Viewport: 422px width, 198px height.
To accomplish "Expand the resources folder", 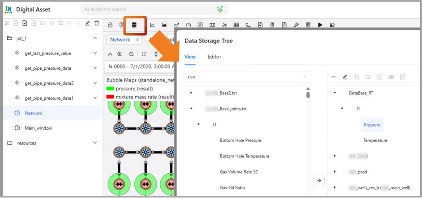I will point(95,143).
